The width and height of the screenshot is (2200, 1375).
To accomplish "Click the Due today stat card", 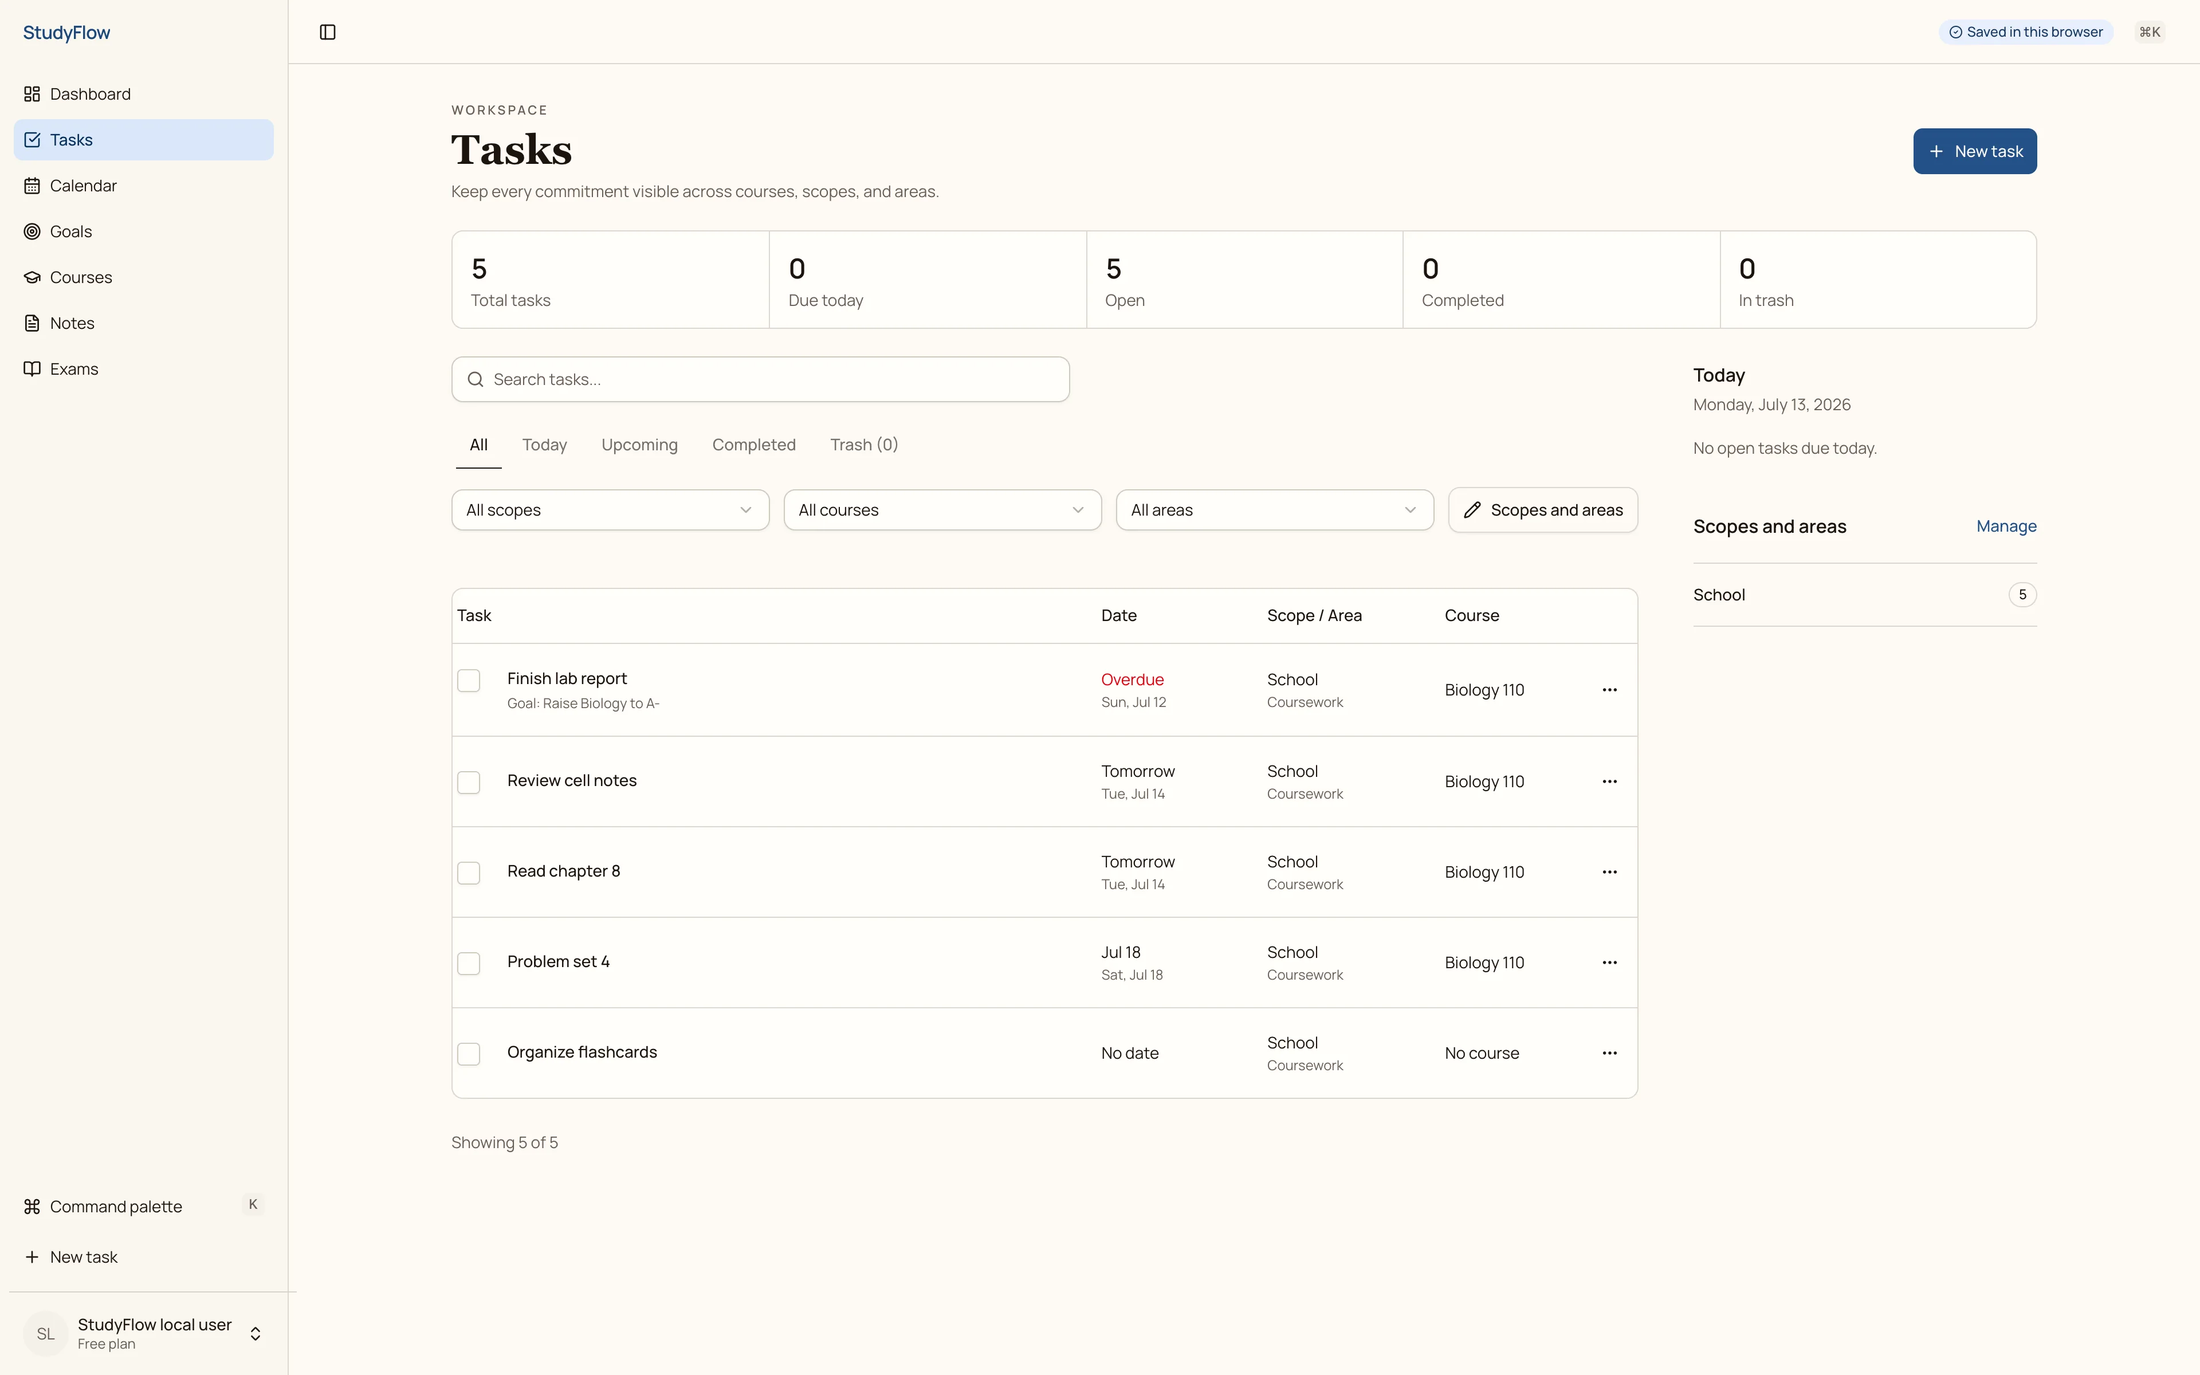I will click(x=928, y=279).
